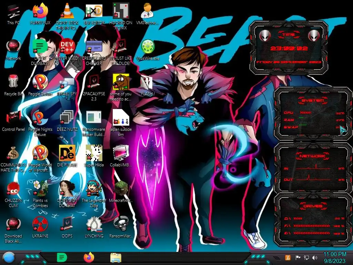Viewport: 353px width, 265px height.
Task: Select the FURRY FUX Firefox shortcut
Action: coord(40,11)
